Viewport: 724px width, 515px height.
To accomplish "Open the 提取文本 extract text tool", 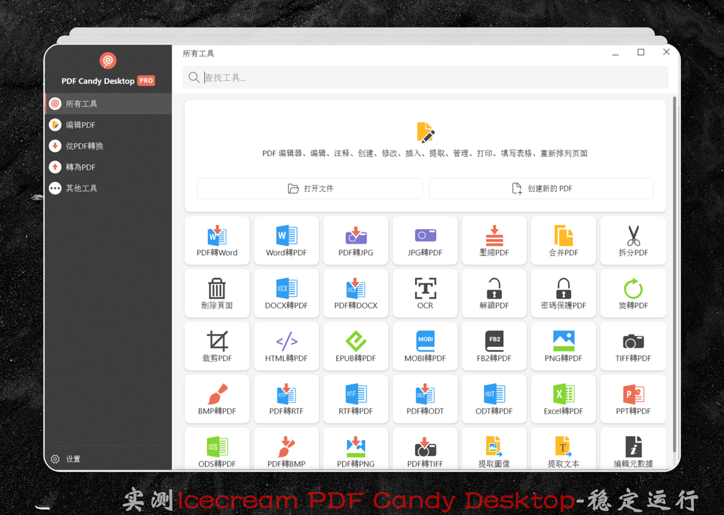I will [x=563, y=449].
